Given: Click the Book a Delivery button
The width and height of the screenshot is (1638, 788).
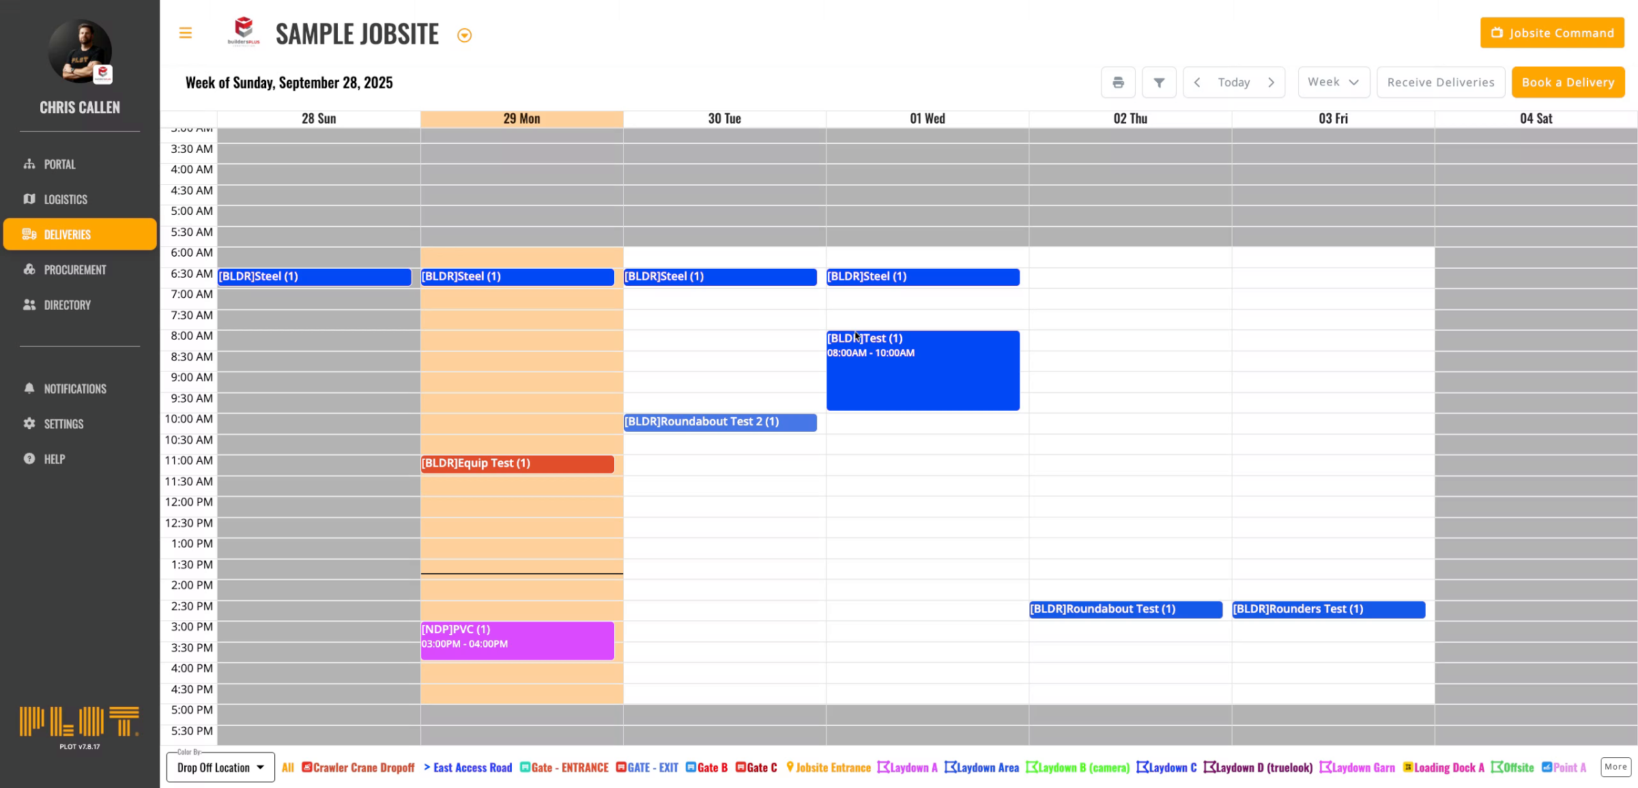Looking at the screenshot, I should coord(1568,83).
